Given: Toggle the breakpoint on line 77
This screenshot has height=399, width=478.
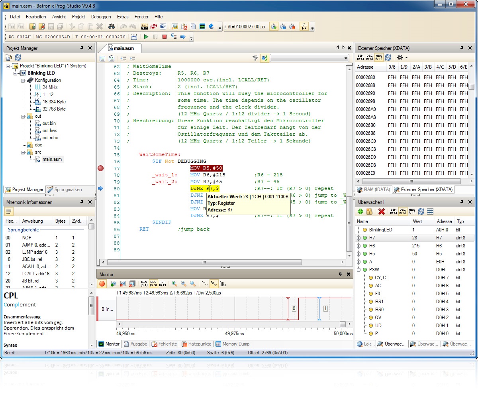Looking at the screenshot, I should 100,168.
